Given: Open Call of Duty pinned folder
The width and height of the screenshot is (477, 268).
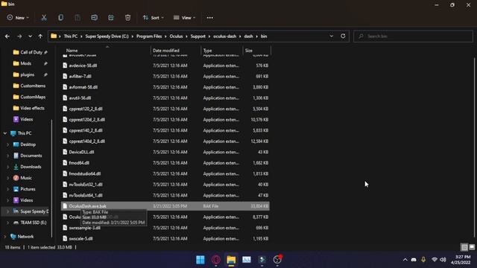Looking at the screenshot, I should click(31, 52).
